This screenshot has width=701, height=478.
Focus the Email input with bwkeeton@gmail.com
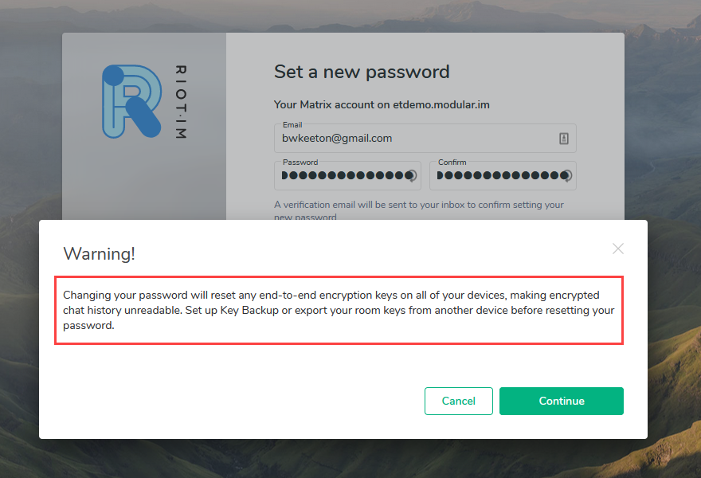(414, 139)
